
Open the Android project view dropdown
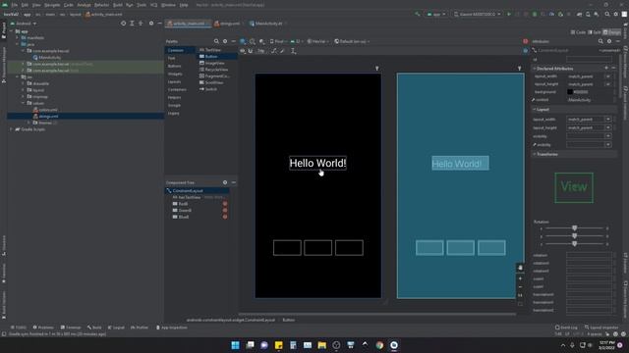(24, 24)
